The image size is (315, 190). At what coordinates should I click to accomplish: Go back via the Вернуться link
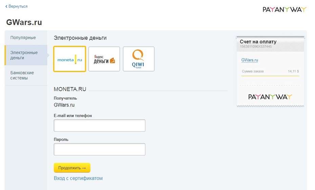16,6
